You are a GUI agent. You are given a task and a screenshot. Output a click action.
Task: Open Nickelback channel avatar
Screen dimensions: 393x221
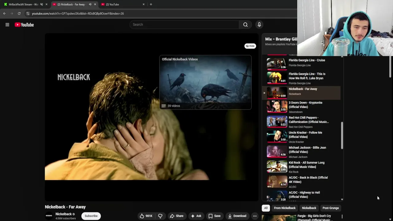click(x=49, y=216)
